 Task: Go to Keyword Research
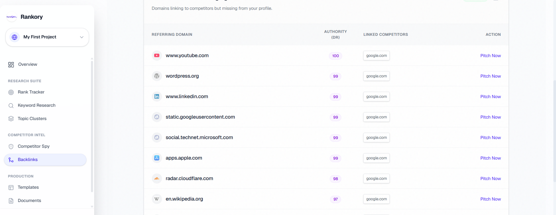click(x=37, y=105)
